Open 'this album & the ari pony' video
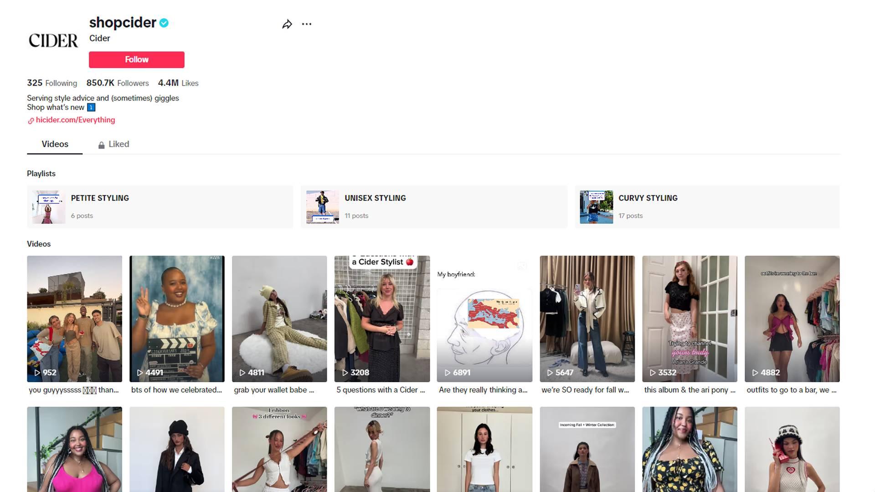This screenshot has width=875, height=492. click(690, 319)
